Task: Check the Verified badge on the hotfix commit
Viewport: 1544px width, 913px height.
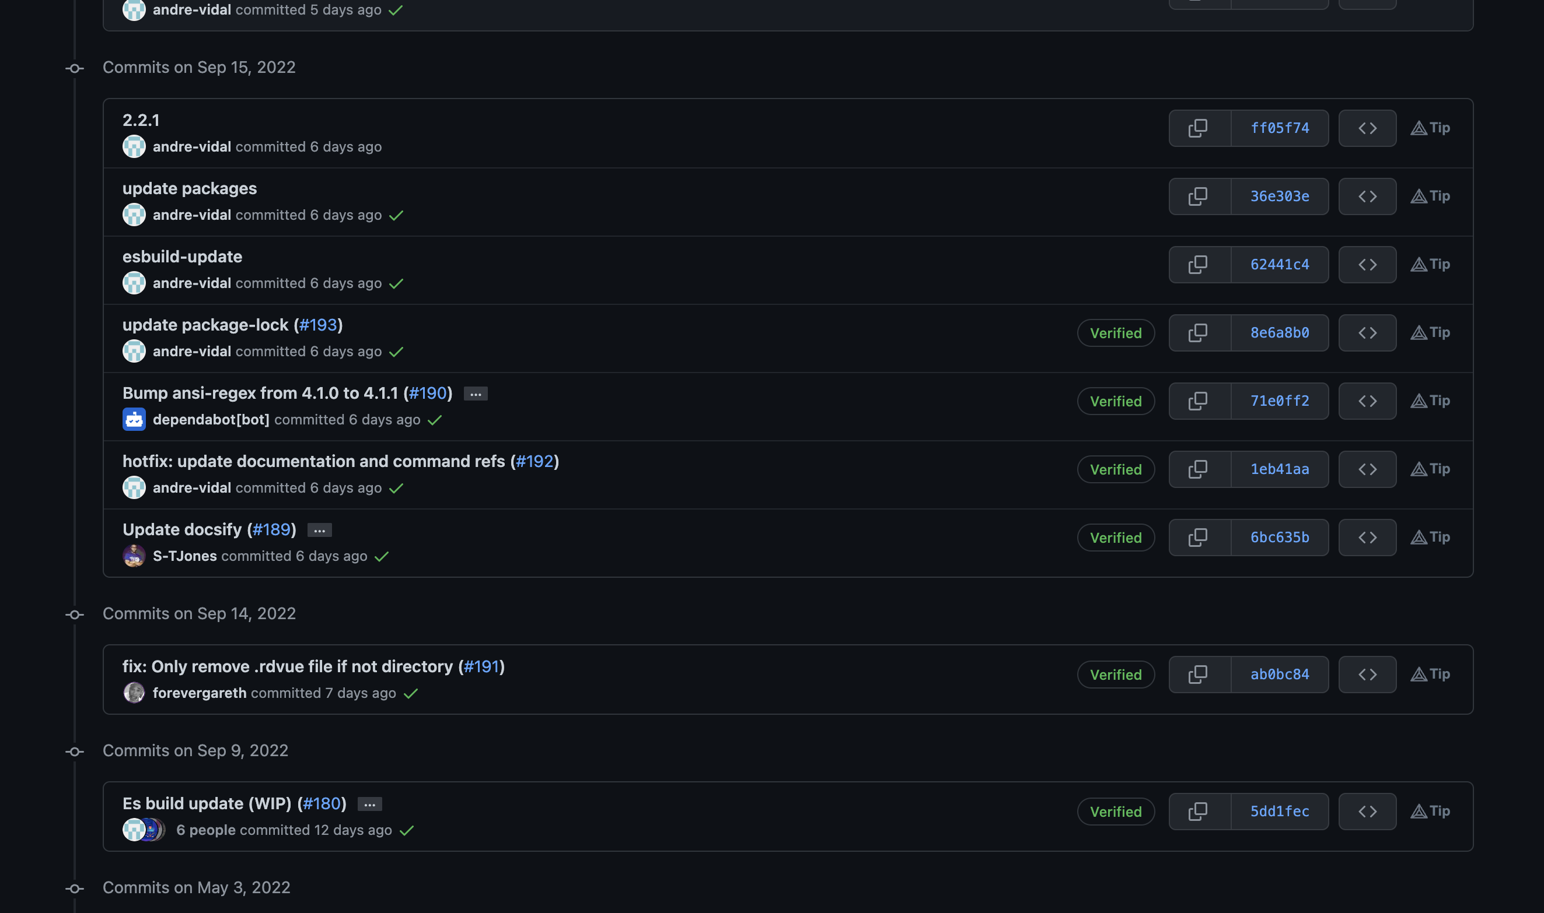Action: click(x=1116, y=469)
